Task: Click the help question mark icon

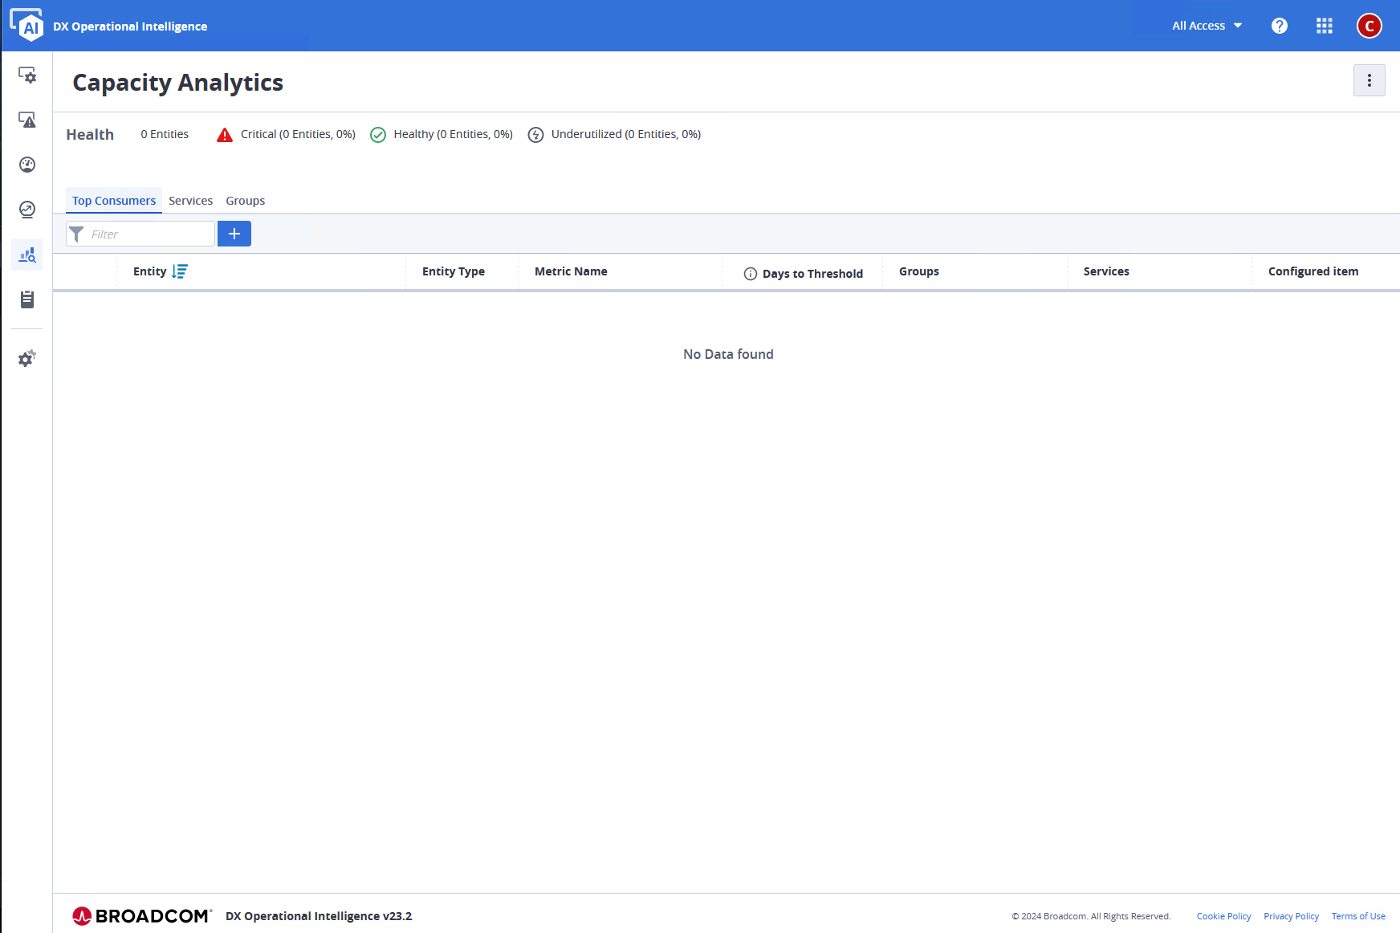Action: (x=1280, y=26)
